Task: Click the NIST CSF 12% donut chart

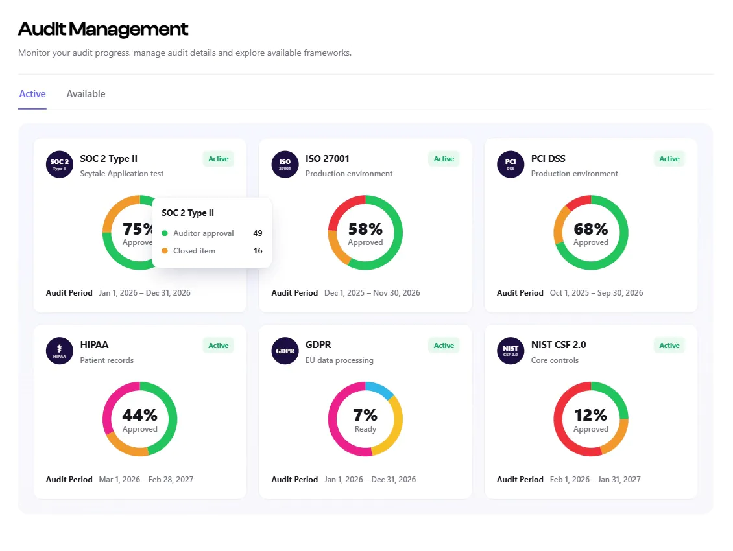Action: tap(591, 419)
